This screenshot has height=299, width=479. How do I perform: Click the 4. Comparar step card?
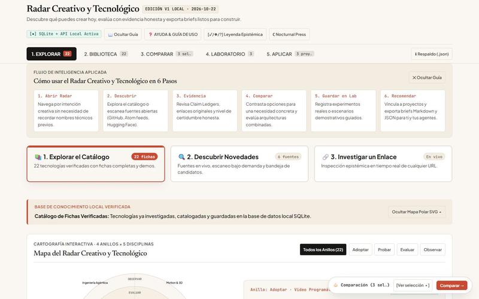pyautogui.click(x=274, y=111)
